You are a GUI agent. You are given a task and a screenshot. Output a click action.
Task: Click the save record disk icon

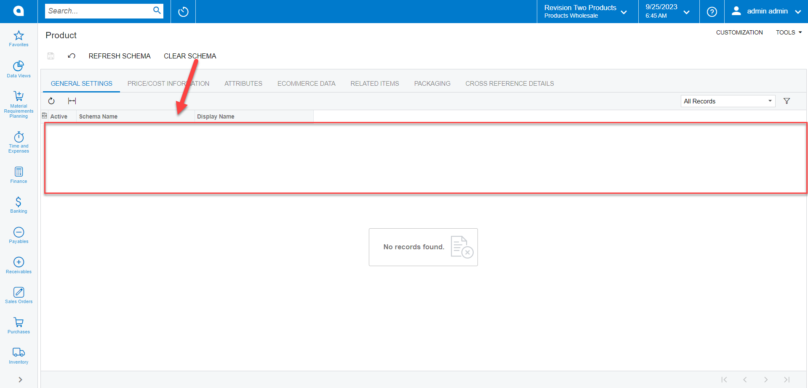pyautogui.click(x=51, y=56)
